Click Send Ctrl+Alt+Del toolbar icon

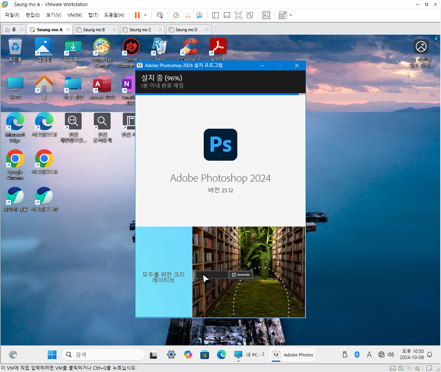(160, 15)
